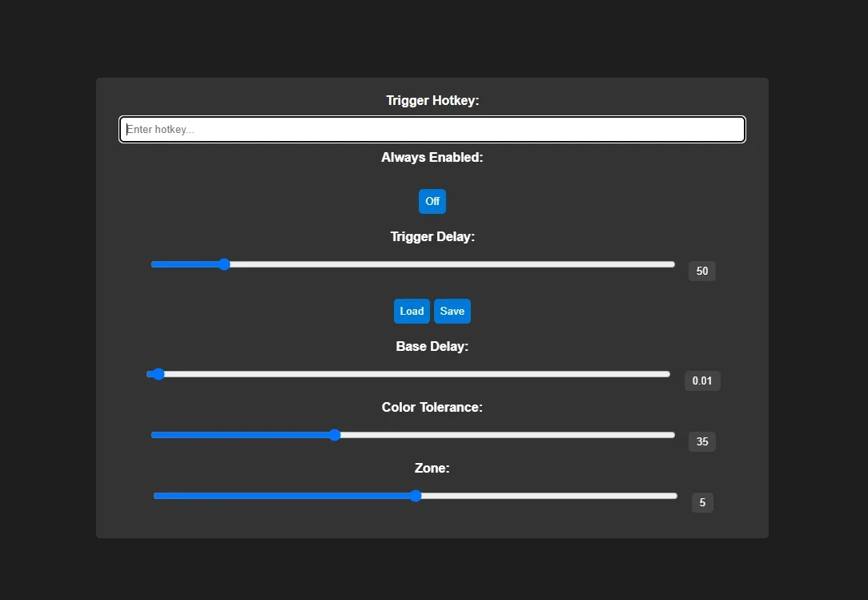This screenshot has height=600, width=868.
Task: Click the Color Tolerance value box showing 35
Action: (702, 441)
